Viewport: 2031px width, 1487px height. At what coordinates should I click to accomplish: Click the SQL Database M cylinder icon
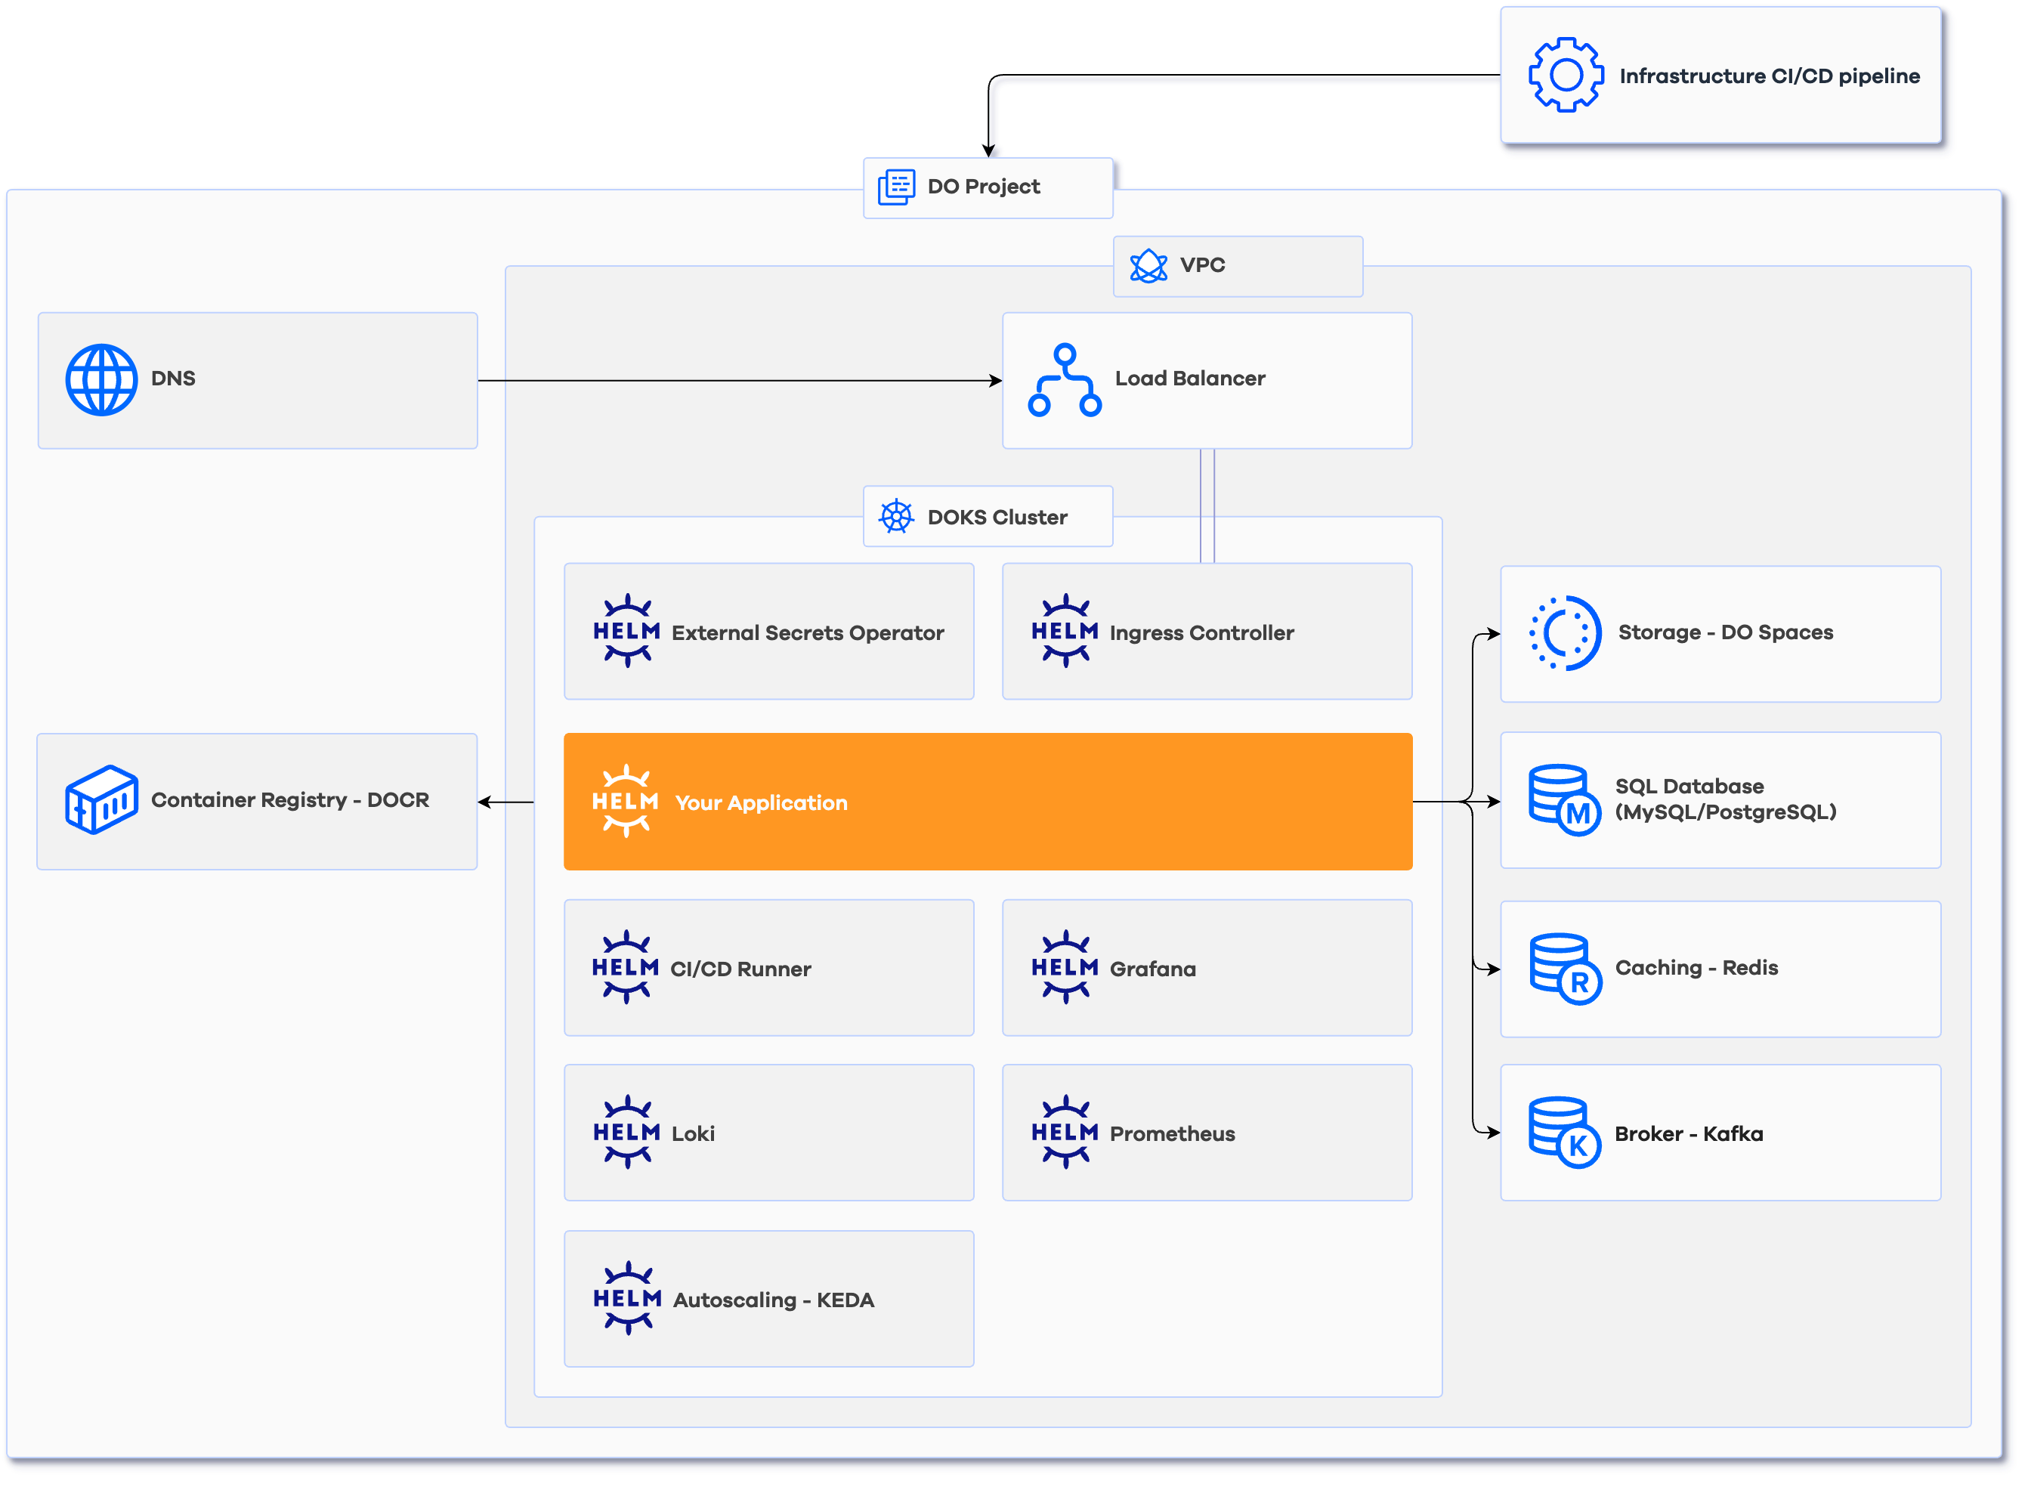pyautogui.click(x=1565, y=799)
